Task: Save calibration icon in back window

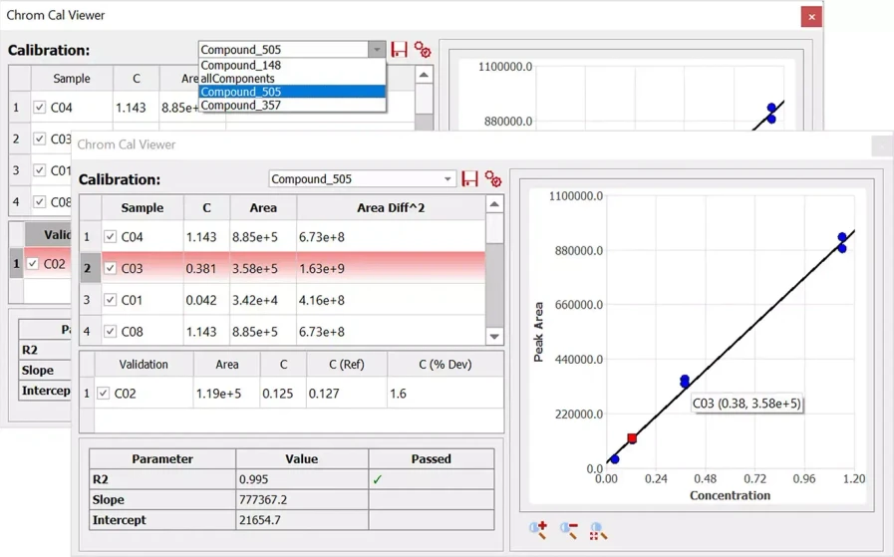Action: (399, 50)
